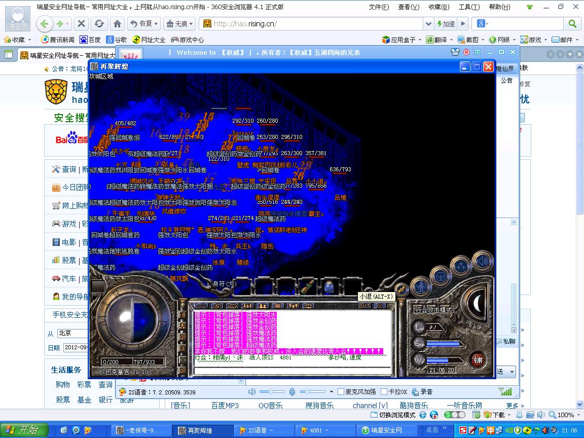Select the 瑞星安全网址导航 browser tab
Viewport: 584px width, 438px height.
[x=67, y=55]
